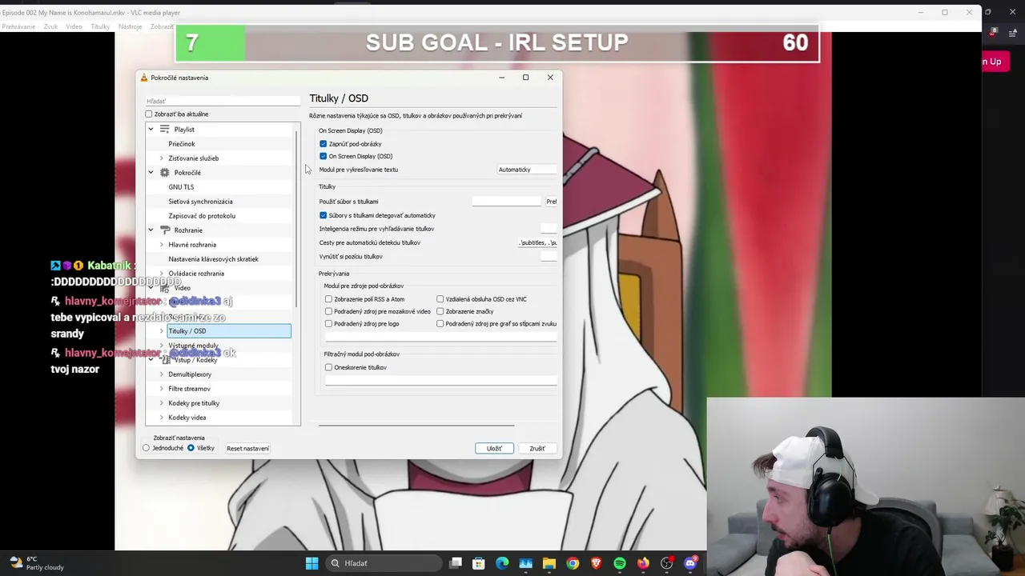1025x576 pixels.
Task: Uncheck the On Screen Display (OSD) checkbox
Action: coord(324,156)
